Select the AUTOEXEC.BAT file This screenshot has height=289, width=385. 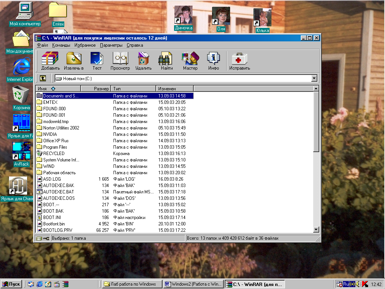(115, 192)
